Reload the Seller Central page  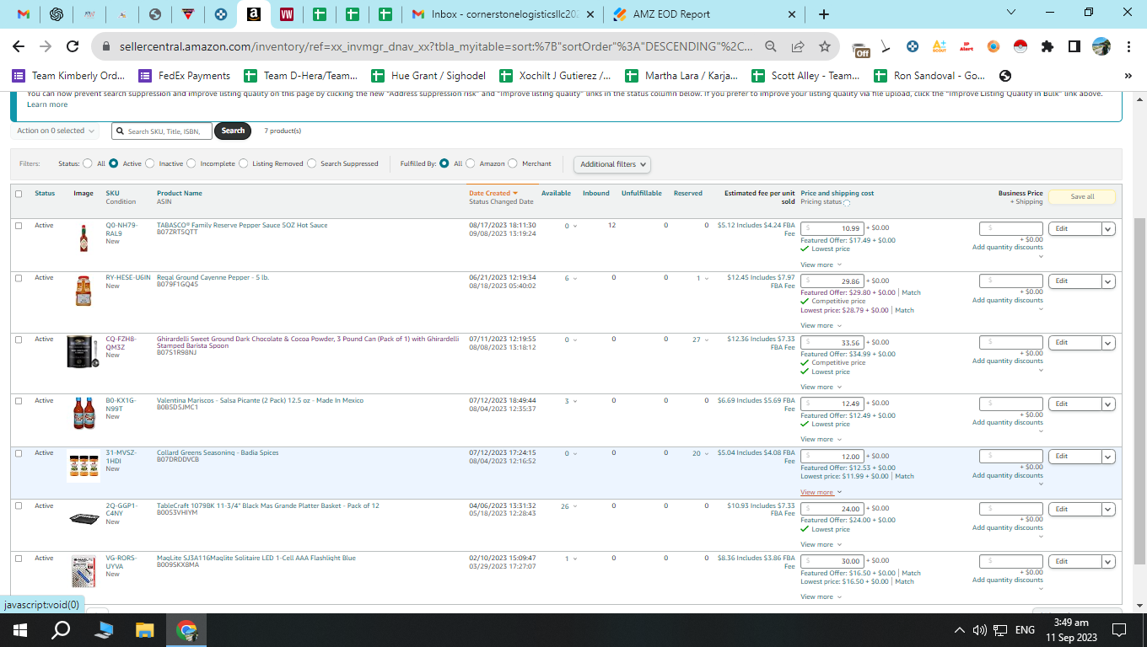pyautogui.click(x=73, y=46)
